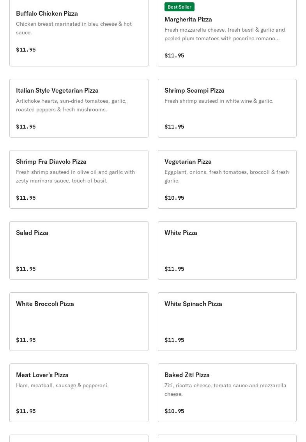Open the White Pizza card
The width and height of the screenshot is (306, 442).
point(227,251)
